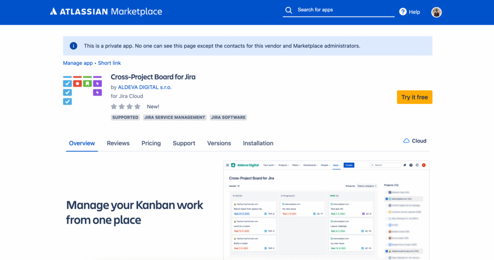Click "Issues: 19" count in preview
494x260 pixels.
coord(234,186)
